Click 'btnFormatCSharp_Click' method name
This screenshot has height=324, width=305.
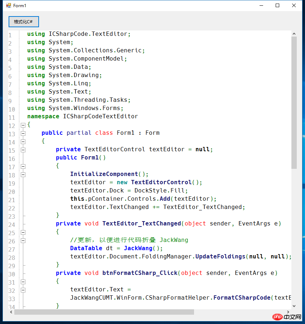[140, 273]
